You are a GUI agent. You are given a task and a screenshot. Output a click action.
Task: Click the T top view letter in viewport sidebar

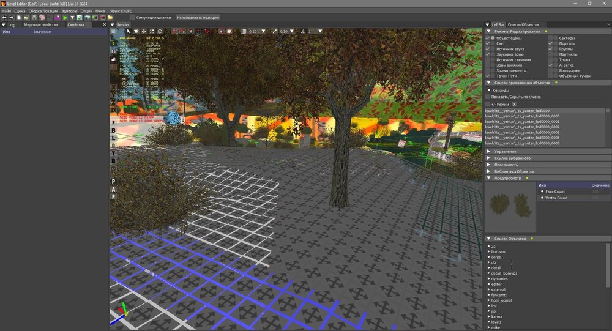pyautogui.click(x=114, y=154)
